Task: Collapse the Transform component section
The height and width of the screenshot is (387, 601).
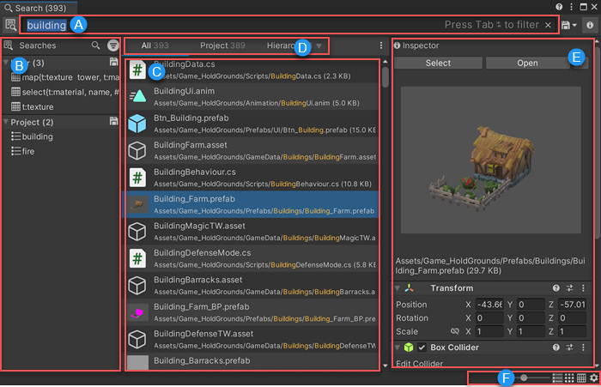Action: click(398, 288)
